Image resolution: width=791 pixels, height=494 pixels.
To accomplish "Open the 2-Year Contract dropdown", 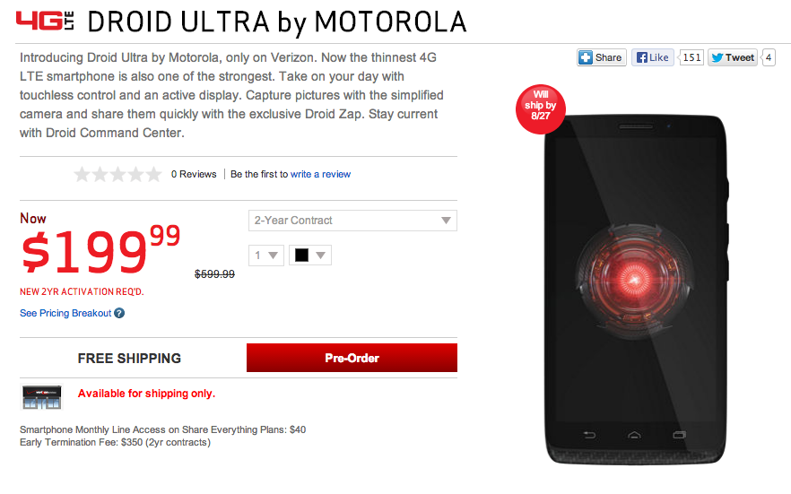I will pyautogui.click(x=352, y=221).
